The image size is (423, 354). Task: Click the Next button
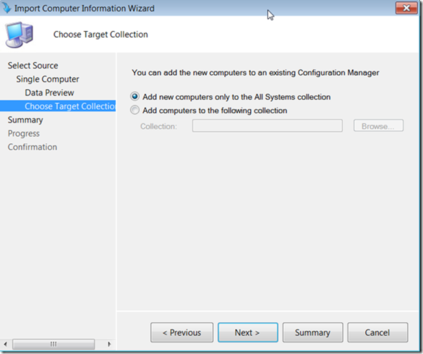[x=248, y=333]
